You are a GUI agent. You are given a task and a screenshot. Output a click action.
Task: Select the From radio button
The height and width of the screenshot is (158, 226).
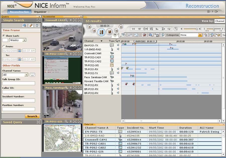point(4,46)
